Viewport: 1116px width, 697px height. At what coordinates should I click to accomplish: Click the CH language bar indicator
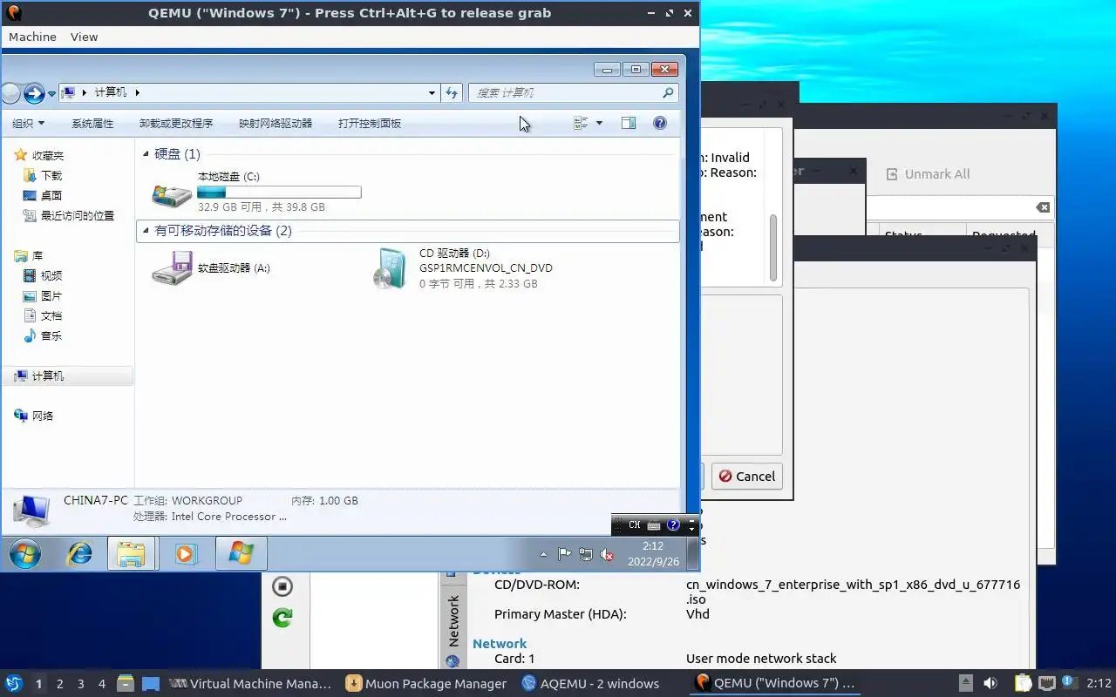pyautogui.click(x=634, y=525)
